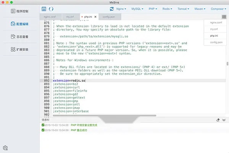Expand the MySQL dropdown menu

(137, 9)
